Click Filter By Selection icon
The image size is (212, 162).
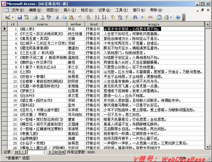[x=113, y=17]
